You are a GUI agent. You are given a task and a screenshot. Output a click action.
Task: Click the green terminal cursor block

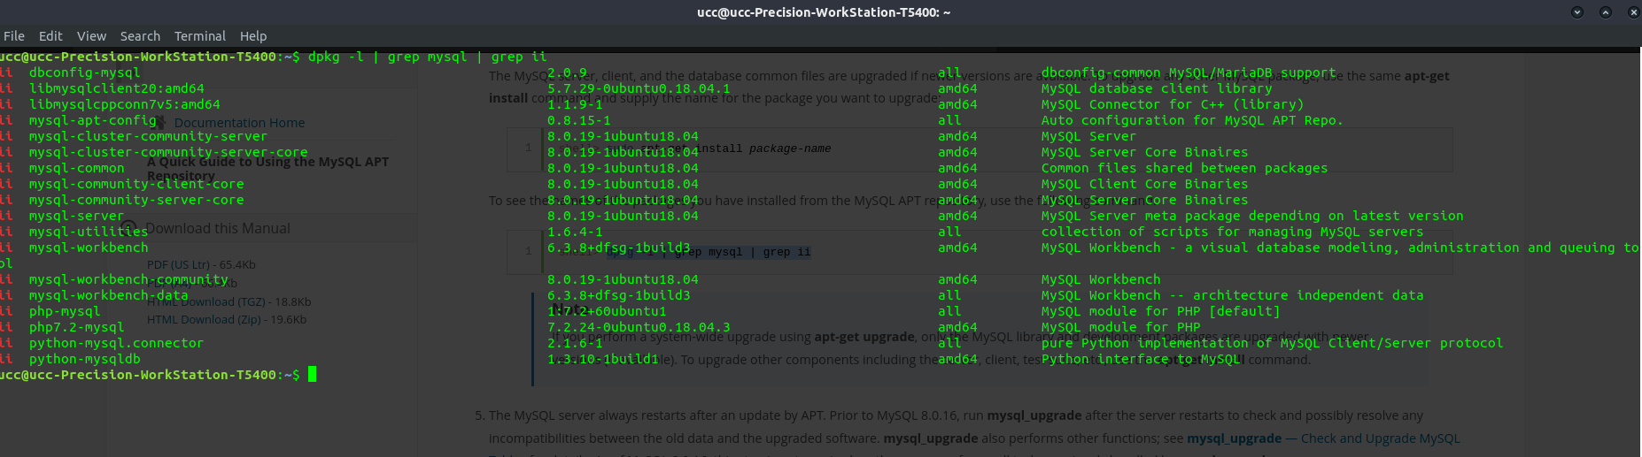[x=312, y=374]
